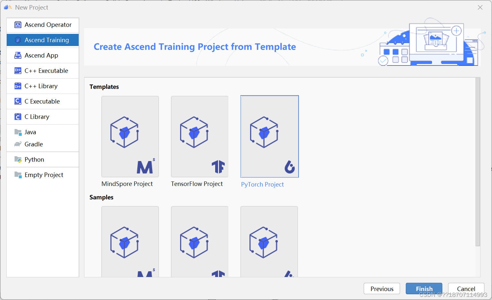Screen dimensions: 492x300
Task: Click the Python folder icon
Action: (18, 159)
